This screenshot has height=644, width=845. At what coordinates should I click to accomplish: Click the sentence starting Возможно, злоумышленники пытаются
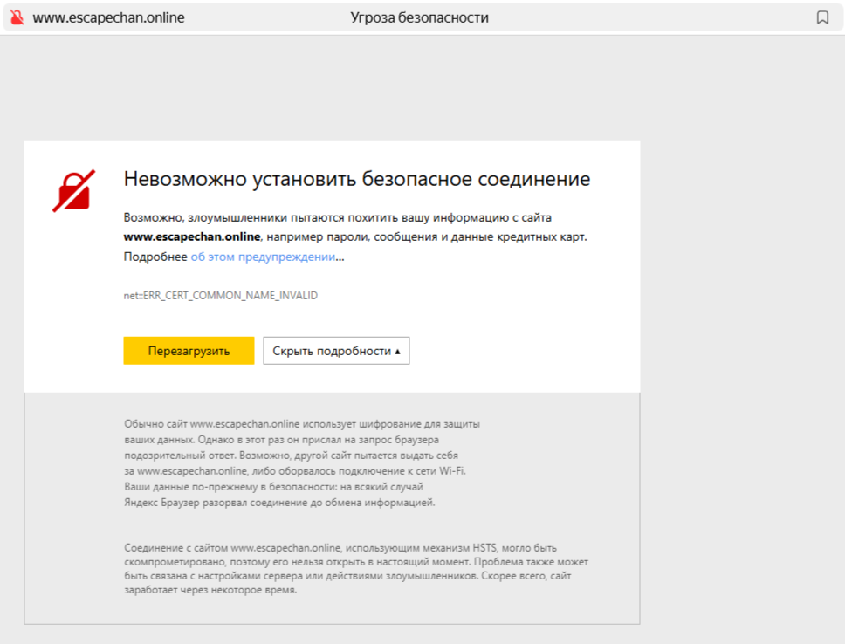click(337, 217)
